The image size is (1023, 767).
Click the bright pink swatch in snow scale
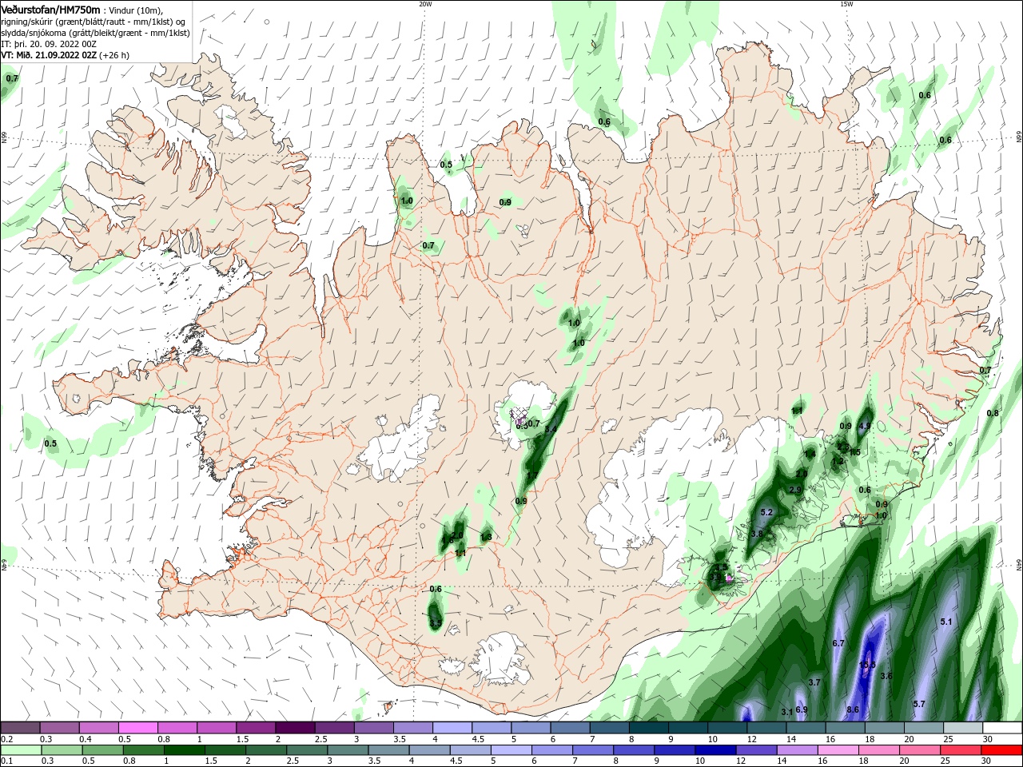[137, 728]
